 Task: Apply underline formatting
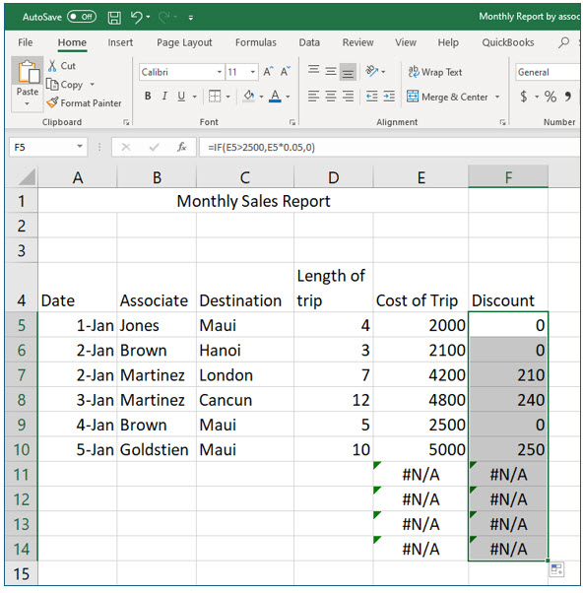coord(181,97)
